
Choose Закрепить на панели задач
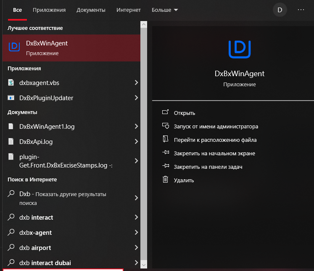tap(208, 167)
